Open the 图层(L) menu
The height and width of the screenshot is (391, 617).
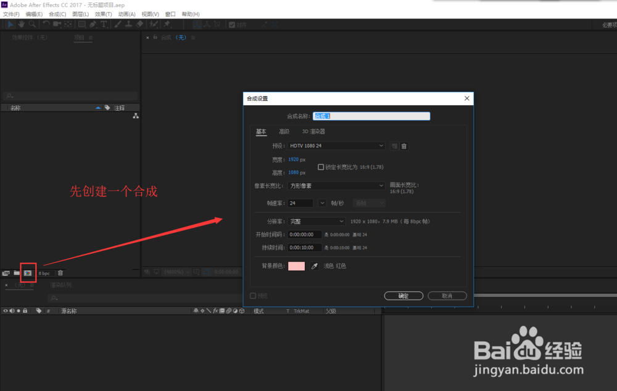80,14
